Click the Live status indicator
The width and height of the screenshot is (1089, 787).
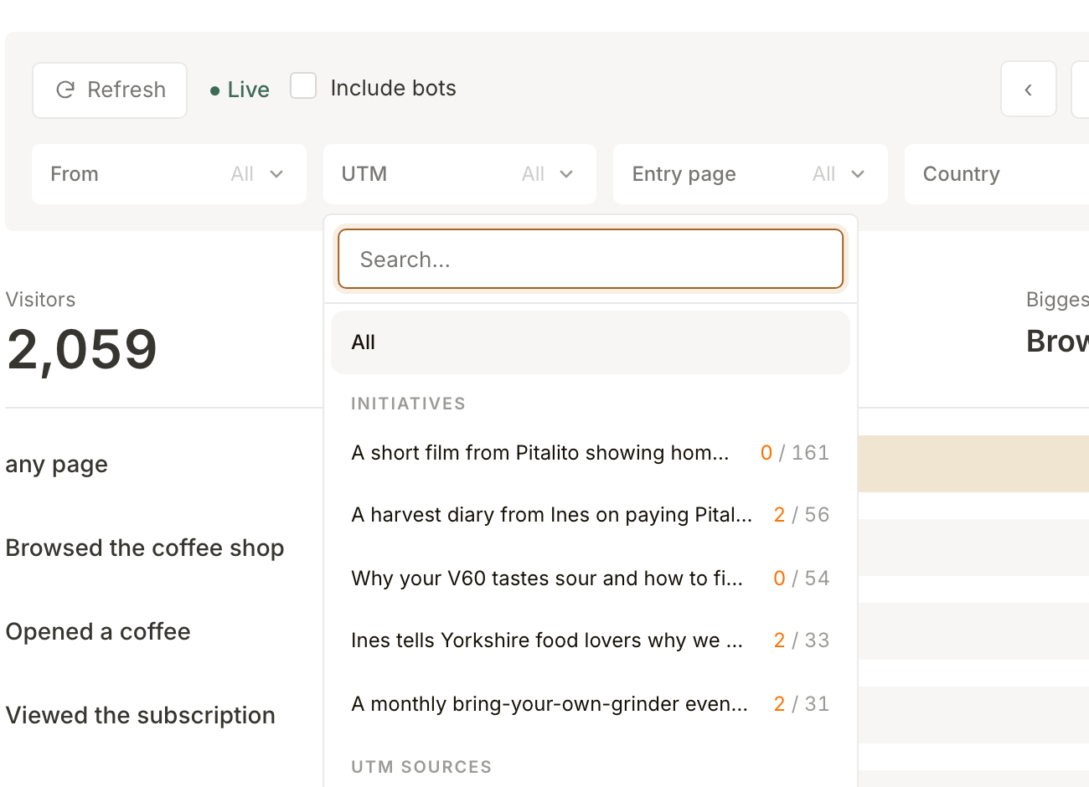tap(240, 90)
